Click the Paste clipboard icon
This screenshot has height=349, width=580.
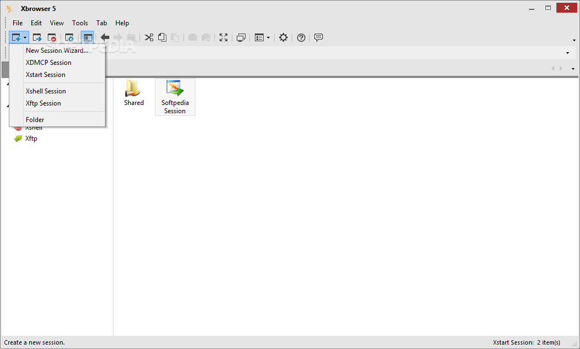tap(175, 37)
